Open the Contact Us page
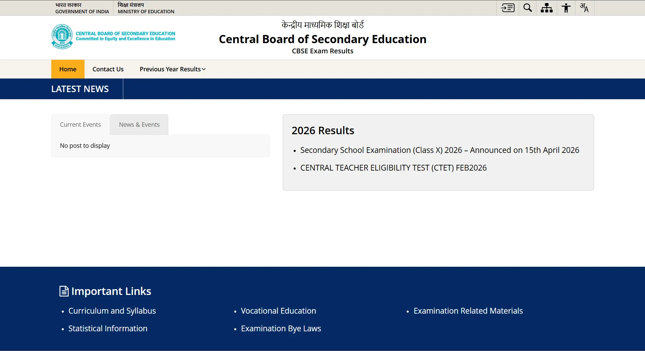This screenshot has width=645, height=351. pyautogui.click(x=108, y=69)
